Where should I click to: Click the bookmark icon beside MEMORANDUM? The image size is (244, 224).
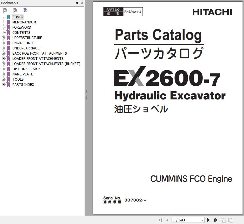(8, 22)
